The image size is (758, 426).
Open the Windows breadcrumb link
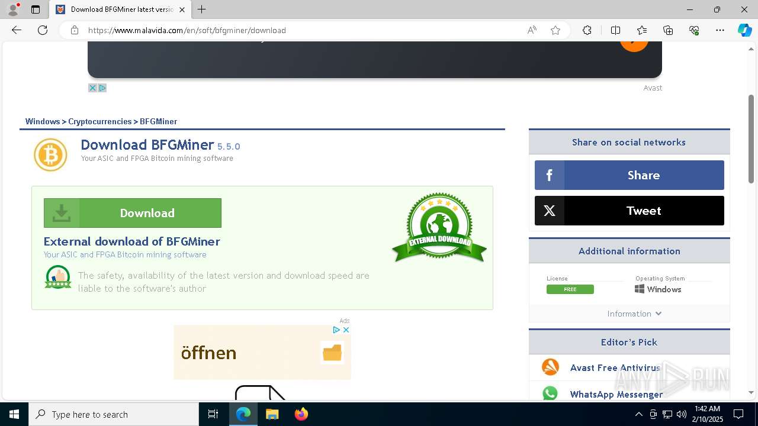(x=43, y=121)
